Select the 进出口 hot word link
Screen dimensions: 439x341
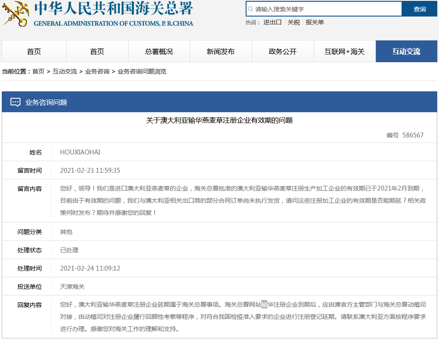[272, 23]
